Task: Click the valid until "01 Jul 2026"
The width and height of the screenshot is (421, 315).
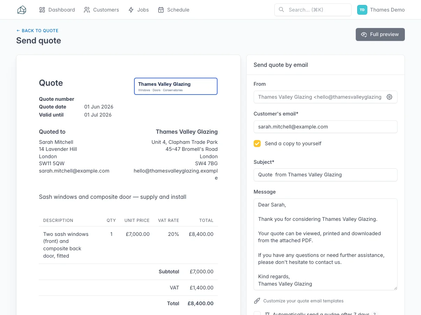Action: tap(98, 114)
